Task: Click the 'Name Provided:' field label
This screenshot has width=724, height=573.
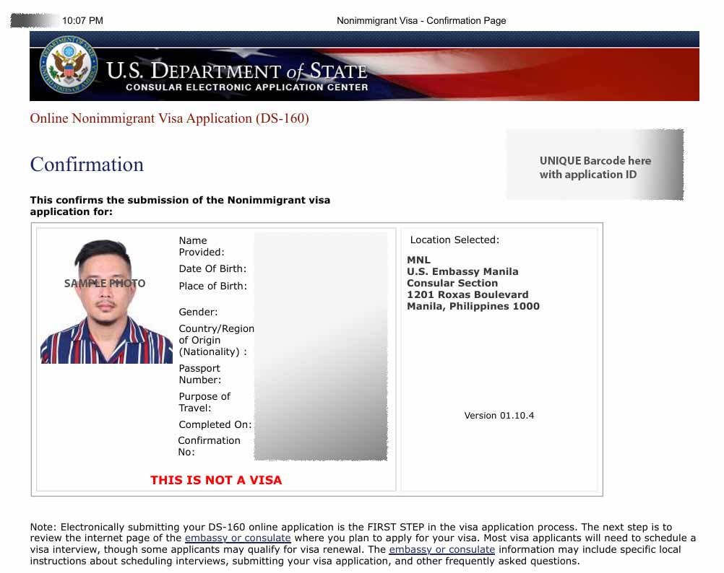Action: [x=202, y=246]
